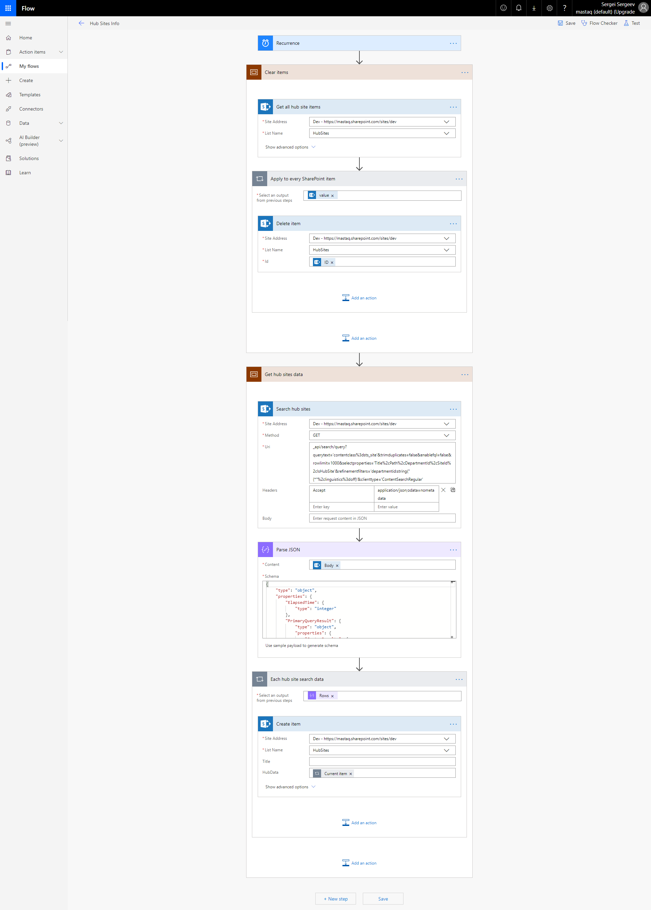The height and width of the screenshot is (910, 651).
Task: Toggle headers text mode icon
Action: pyautogui.click(x=453, y=490)
